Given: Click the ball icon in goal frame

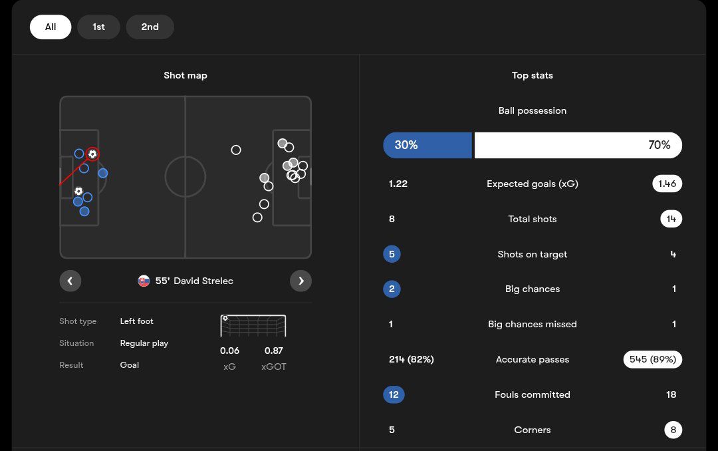Looking at the screenshot, I should [225, 319].
